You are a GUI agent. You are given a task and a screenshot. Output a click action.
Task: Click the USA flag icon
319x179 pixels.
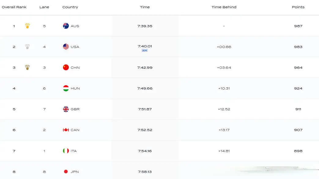[x=66, y=47]
